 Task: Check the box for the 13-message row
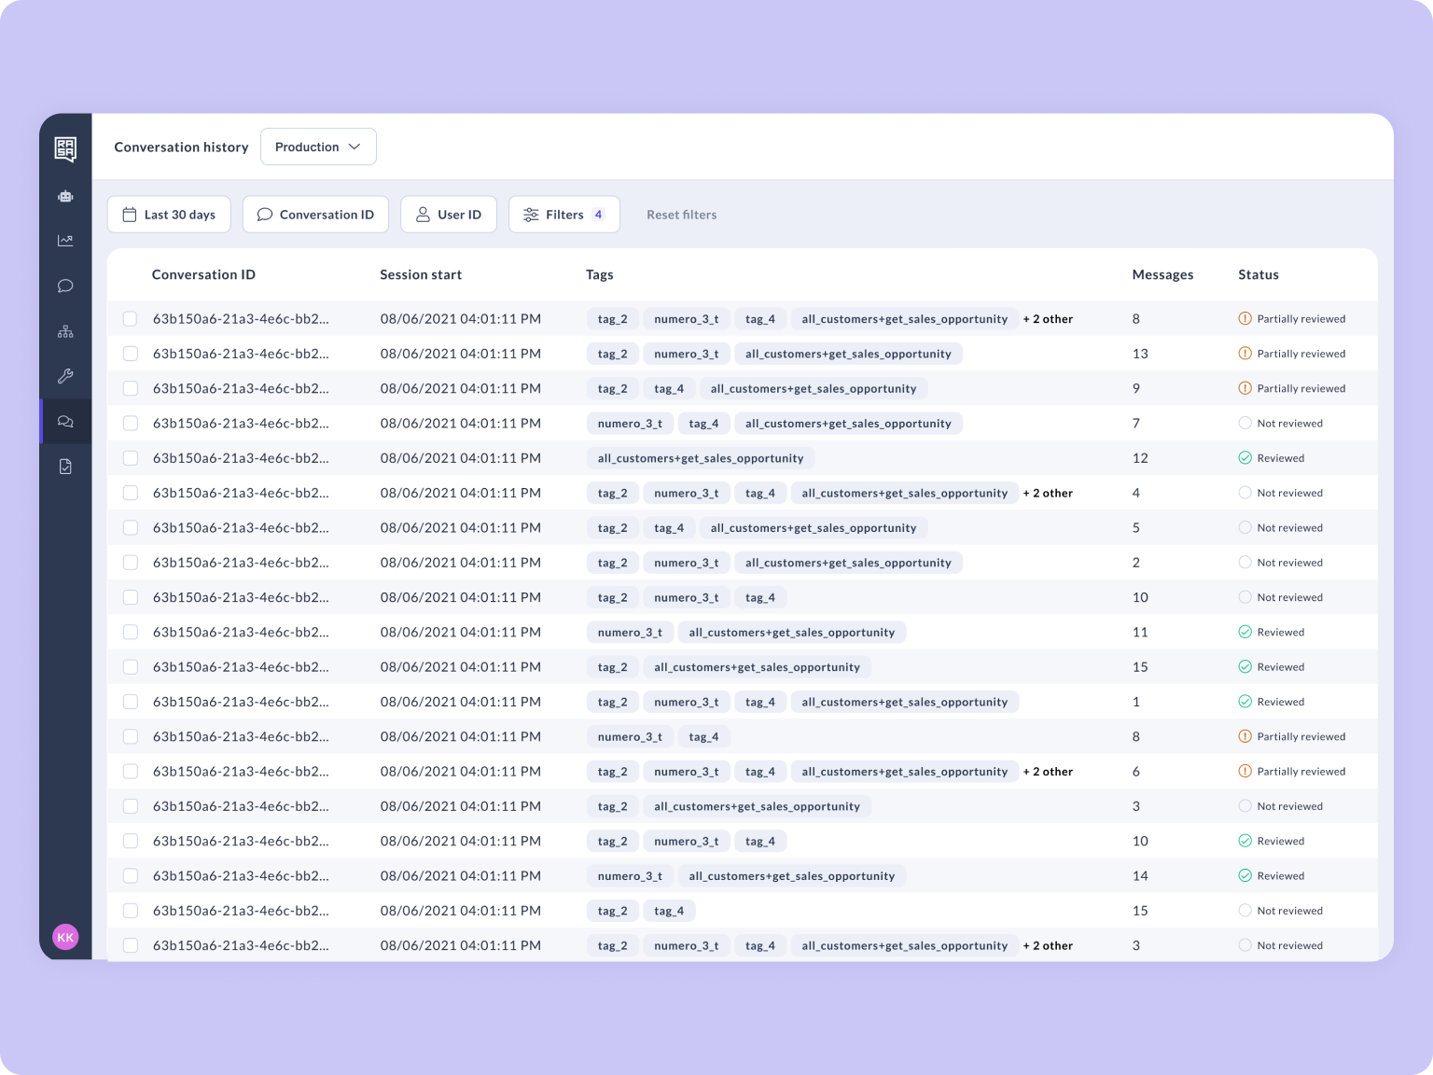131,354
